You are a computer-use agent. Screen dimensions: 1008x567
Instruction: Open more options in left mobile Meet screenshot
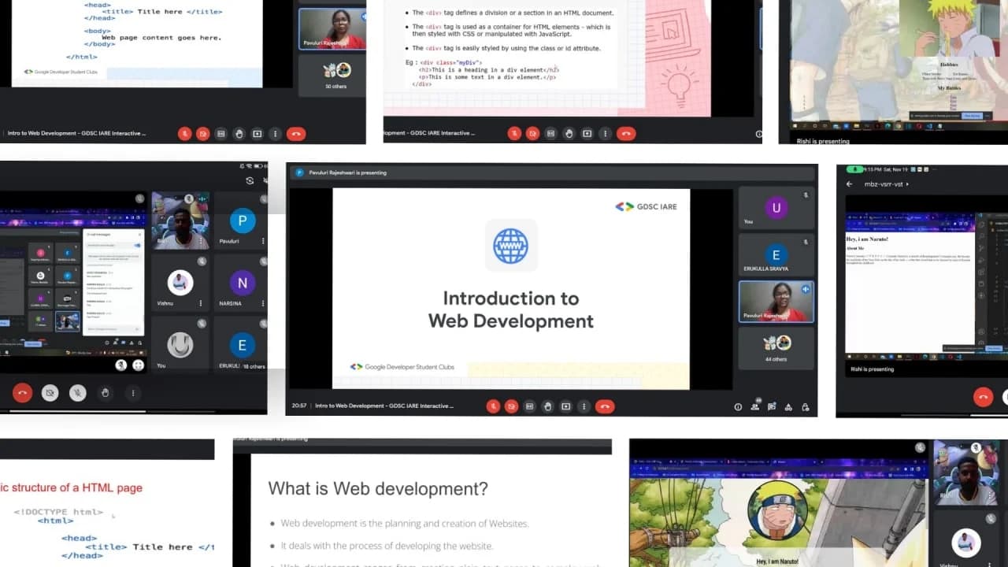tap(133, 392)
